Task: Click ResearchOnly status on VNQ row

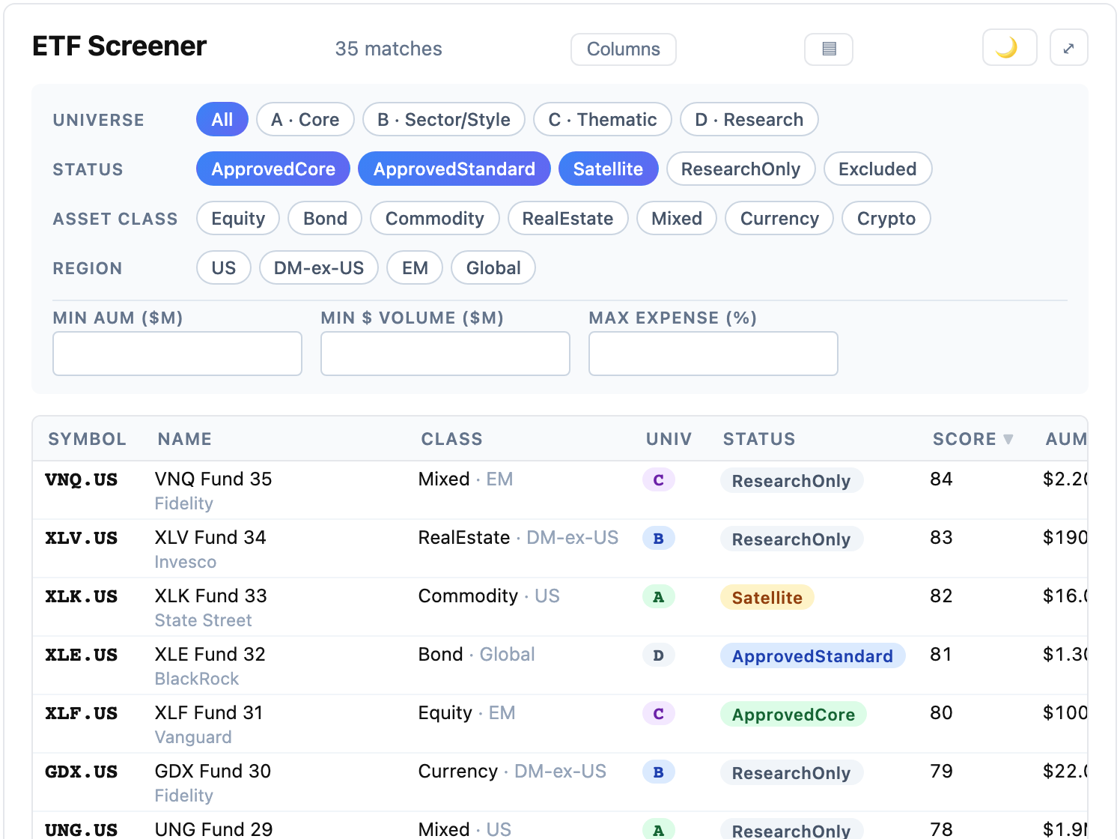Action: click(x=791, y=480)
